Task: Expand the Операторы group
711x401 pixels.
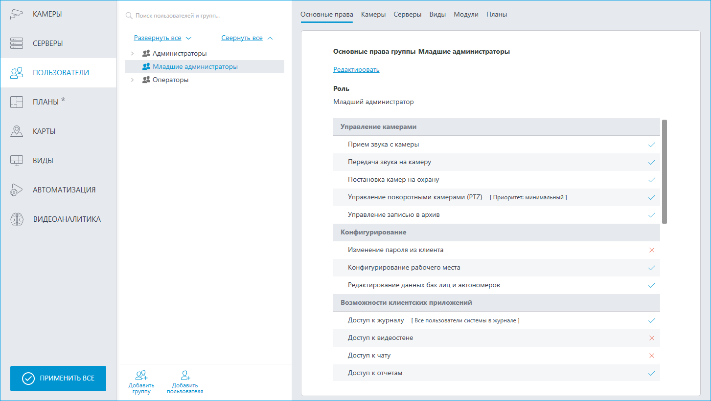Action: click(x=133, y=80)
